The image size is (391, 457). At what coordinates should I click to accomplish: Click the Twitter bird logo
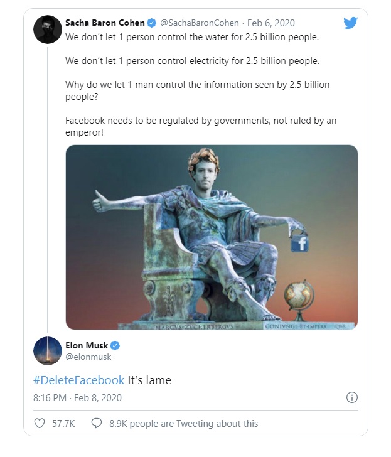pyautogui.click(x=350, y=23)
